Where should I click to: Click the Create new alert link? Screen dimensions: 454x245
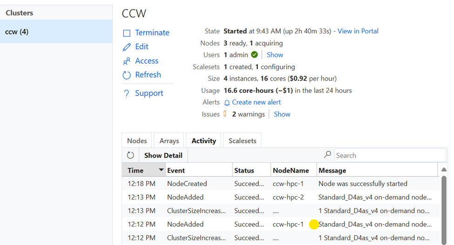click(256, 102)
